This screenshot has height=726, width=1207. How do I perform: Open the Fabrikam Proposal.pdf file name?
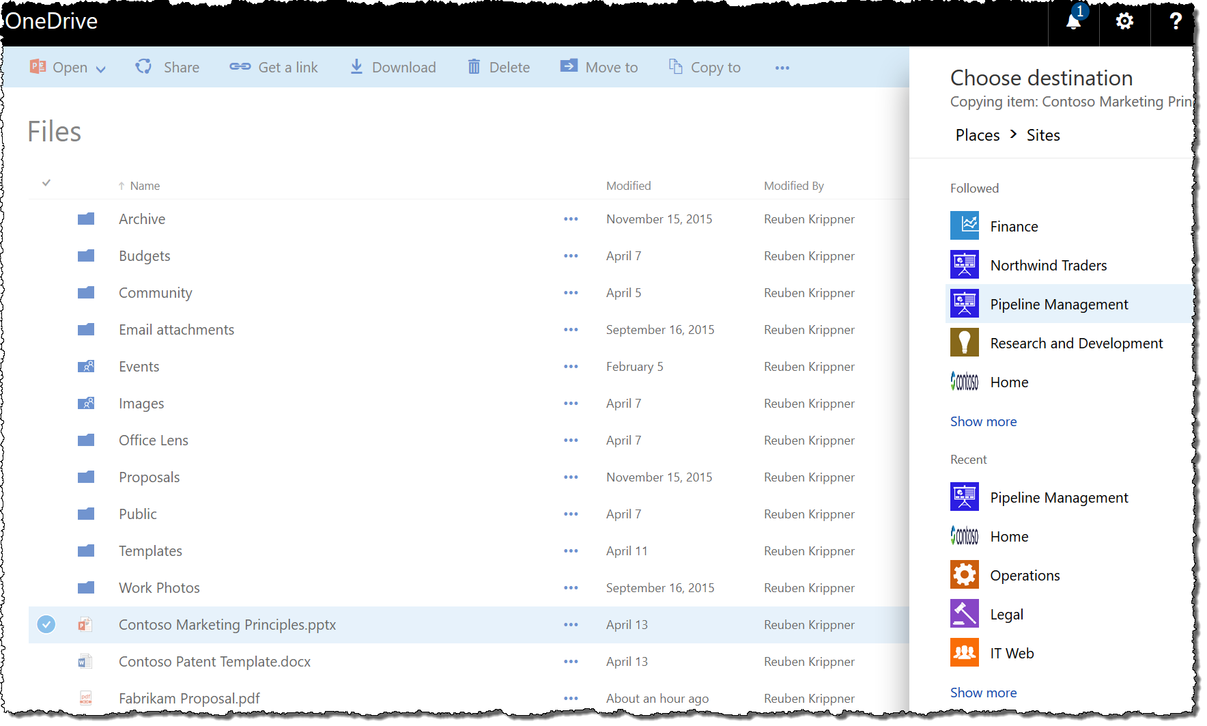tap(189, 699)
